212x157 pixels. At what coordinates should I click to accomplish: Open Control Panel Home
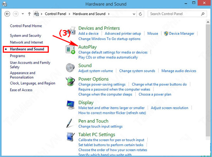[26, 26]
